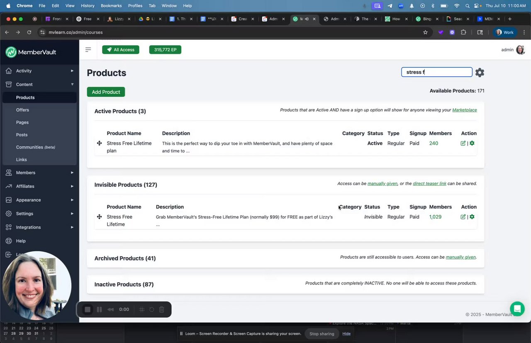Open manually given link in Archived Products

pyautogui.click(x=460, y=257)
